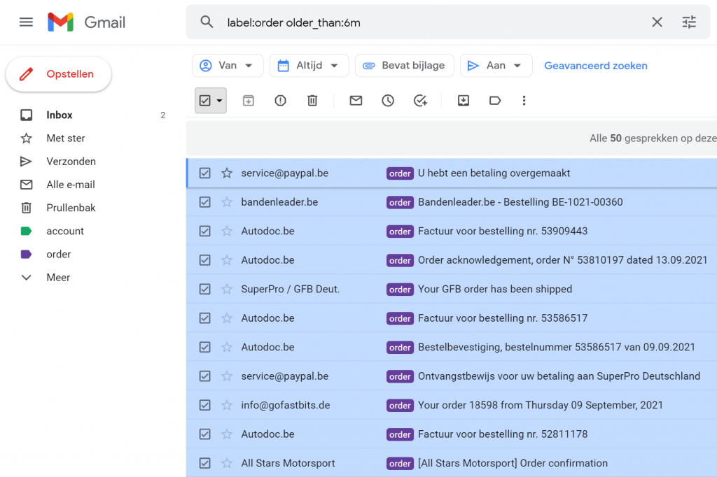This screenshot has width=717, height=477.
Task: Open the U hebt een betaling overgemaakt email
Action: coord(494,173)
